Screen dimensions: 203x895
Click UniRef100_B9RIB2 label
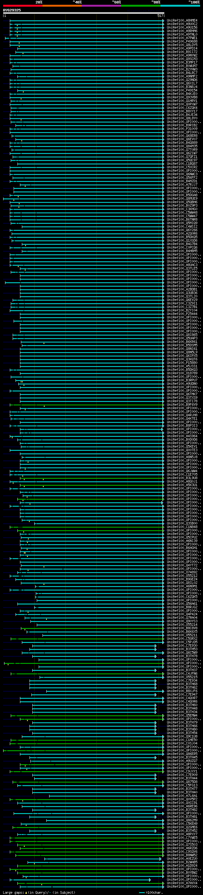pos(182,125)
